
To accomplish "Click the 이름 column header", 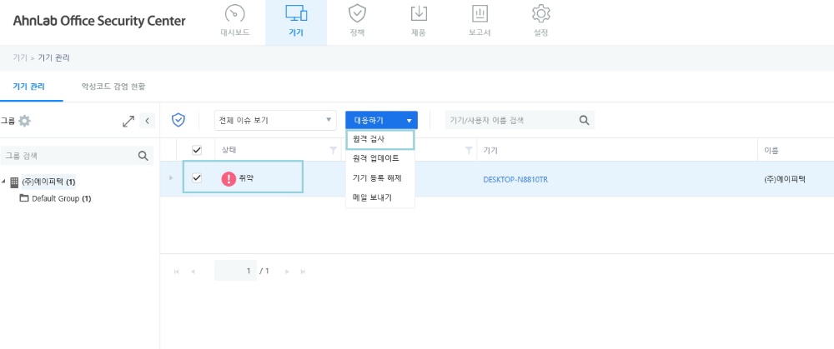I will [771, 151].
